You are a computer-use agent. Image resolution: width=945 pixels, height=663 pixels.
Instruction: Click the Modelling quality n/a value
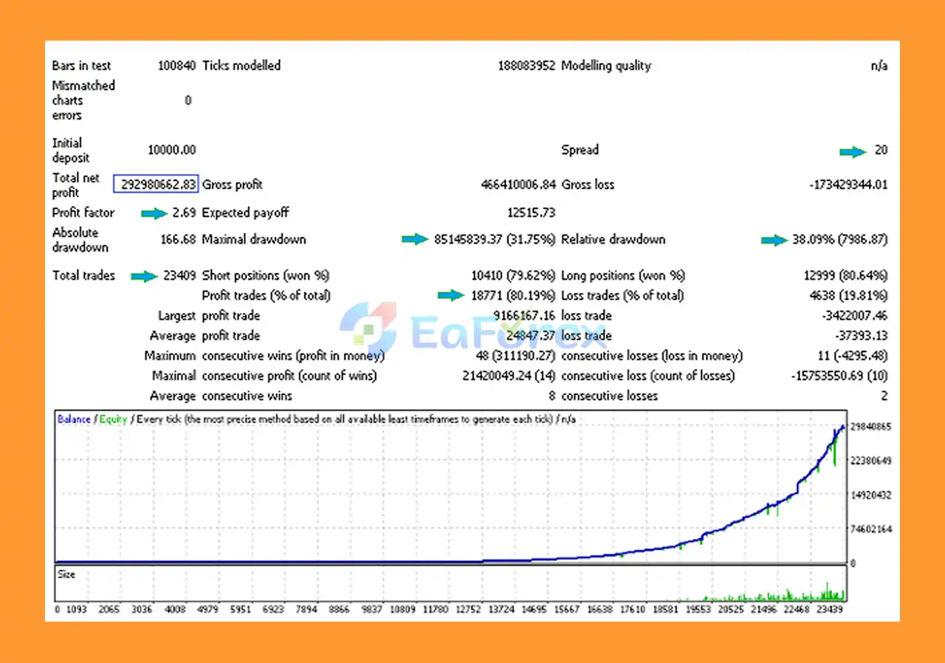(x=879, y=66)
